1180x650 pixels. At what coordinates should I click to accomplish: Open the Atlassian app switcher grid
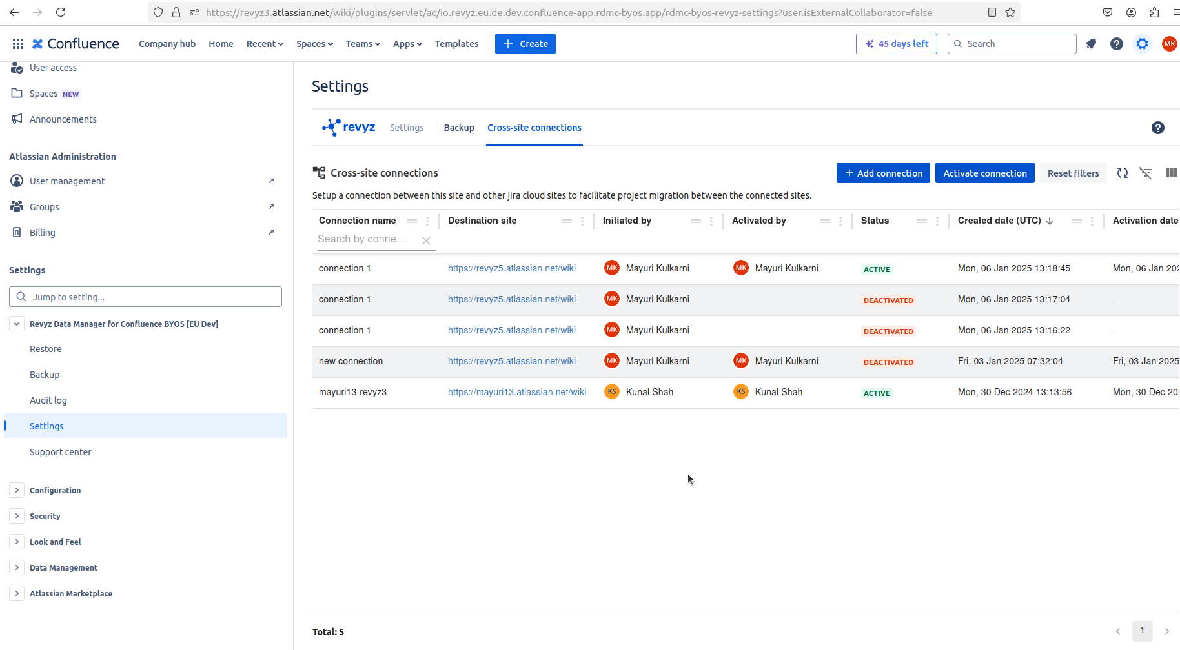click(18, 44)
